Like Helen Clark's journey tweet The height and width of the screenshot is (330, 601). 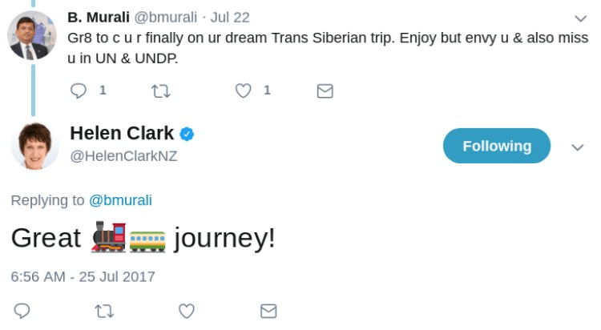click(187, 310)
